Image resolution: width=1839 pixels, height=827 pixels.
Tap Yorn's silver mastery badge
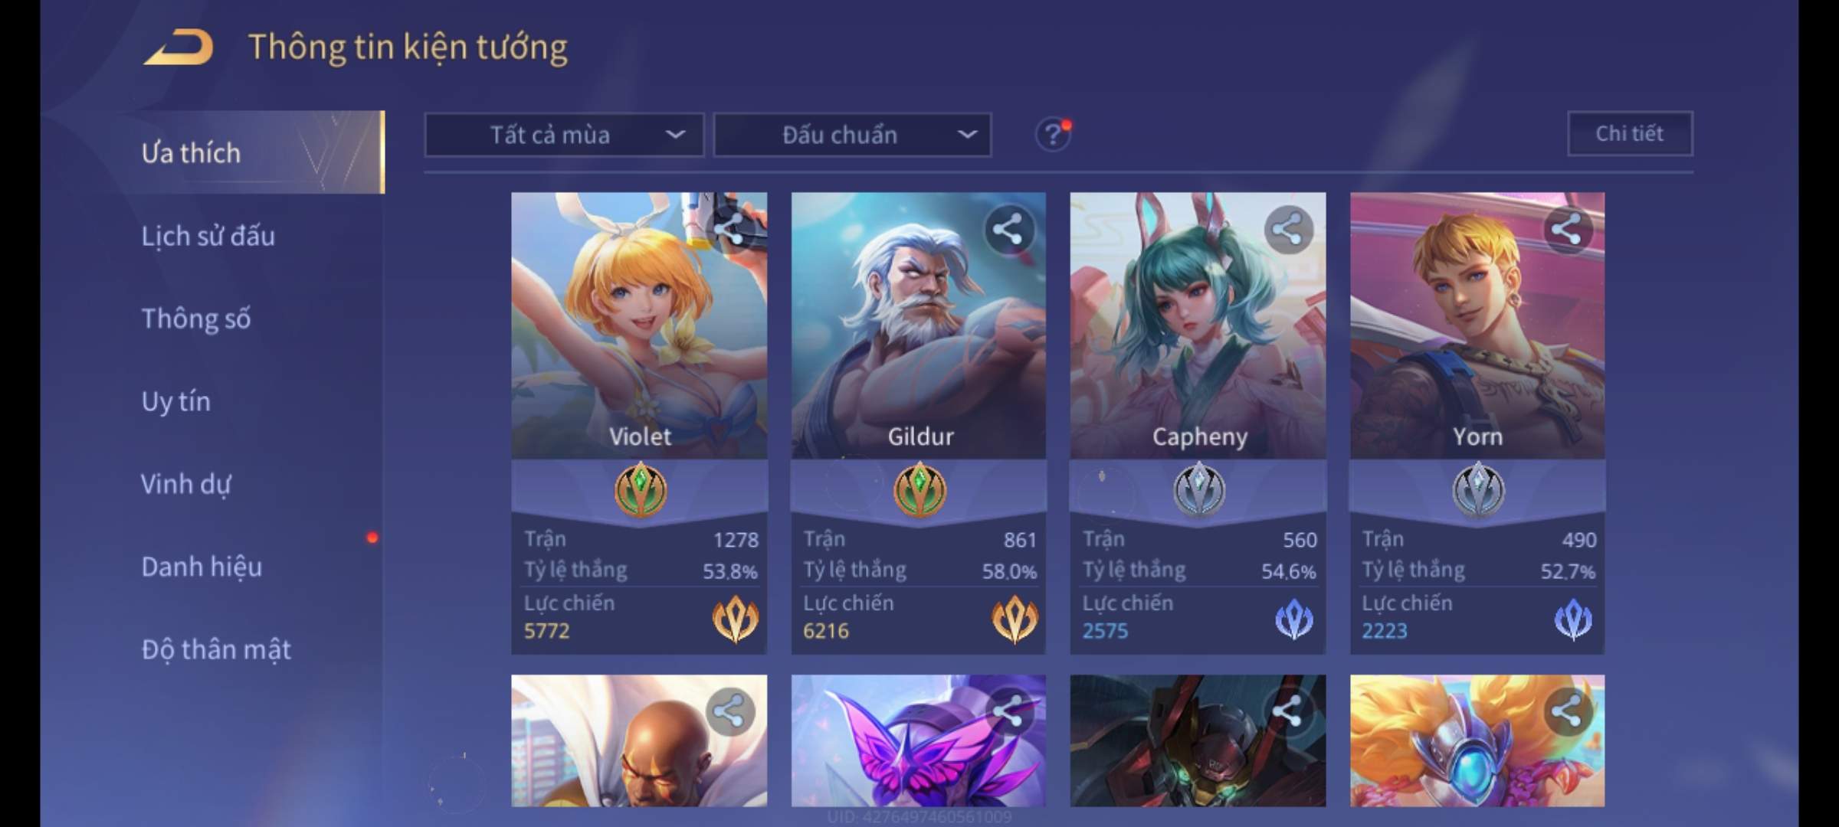[x=1478, y=489]
